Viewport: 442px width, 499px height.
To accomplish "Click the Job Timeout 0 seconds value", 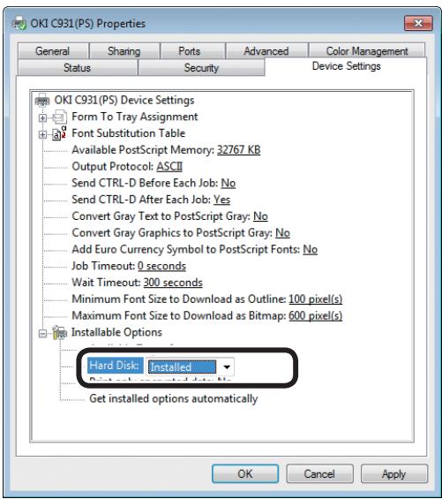I will click(x=161, y=266).
